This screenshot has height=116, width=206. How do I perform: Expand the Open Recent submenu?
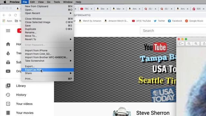click(47, 13)
